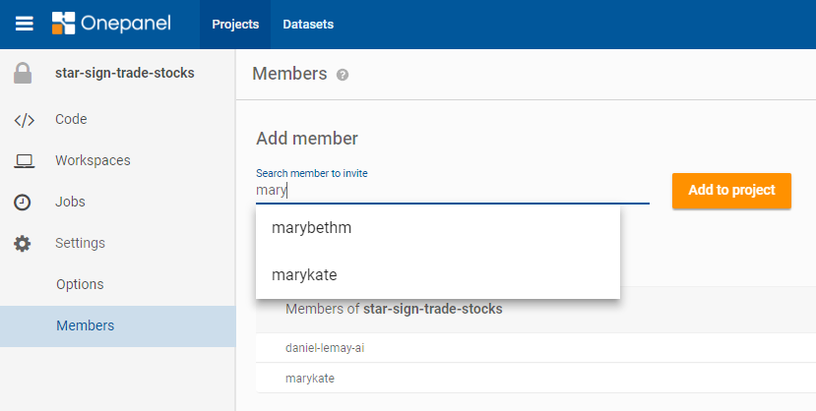Select marybethm from the suggestions
This screenshot has height=411, width=816.
tap(312, 228)
